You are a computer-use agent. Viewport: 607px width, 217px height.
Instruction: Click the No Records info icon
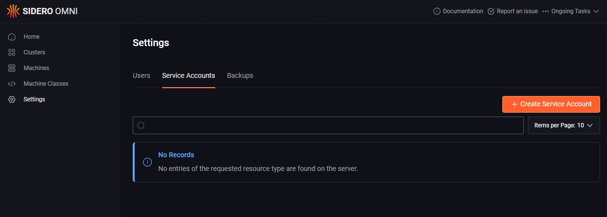point(147,162)
